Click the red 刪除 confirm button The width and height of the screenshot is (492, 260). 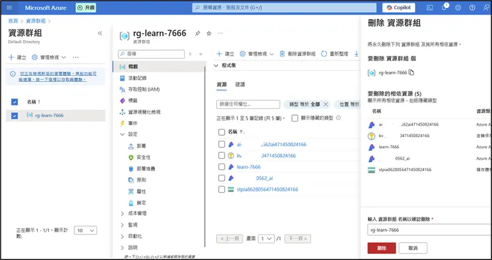pos(382,248)
